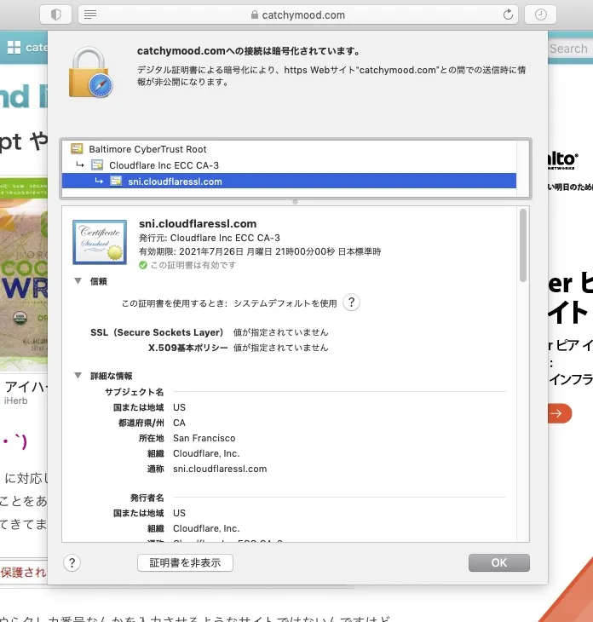The width and height of the screenshot is (593, 622).
Task: Click the large padlock Safari icon
Action: [91, 72]
